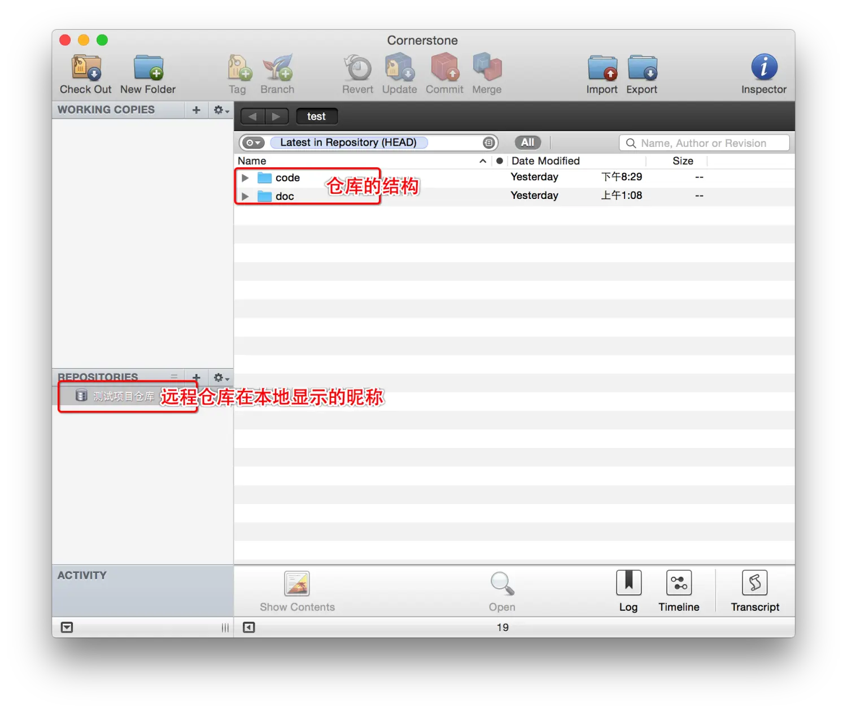Toggle the sidebar with bottom bar button
The height and width of the screenshot is (712, 847).
(248, 628)
